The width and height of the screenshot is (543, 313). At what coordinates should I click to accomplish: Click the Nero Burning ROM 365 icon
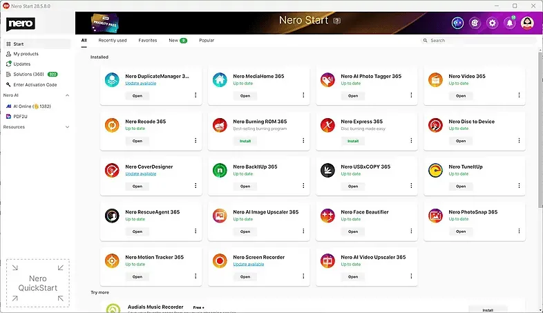click(x=220, y=125)
